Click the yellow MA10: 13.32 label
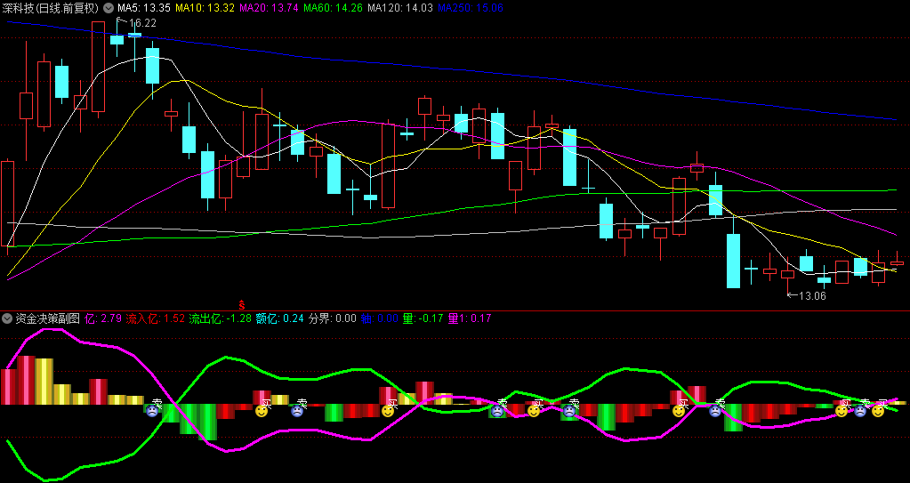This screenshot has height=483, width=910. 205,8
